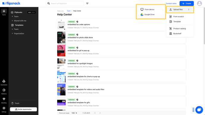Open the Statistics sidebar icon

[x=4, y=90]
